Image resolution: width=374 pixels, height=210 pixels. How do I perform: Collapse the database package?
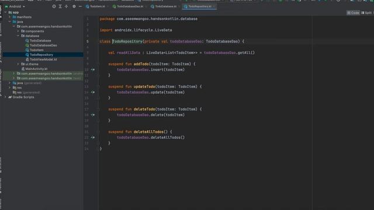18,36
